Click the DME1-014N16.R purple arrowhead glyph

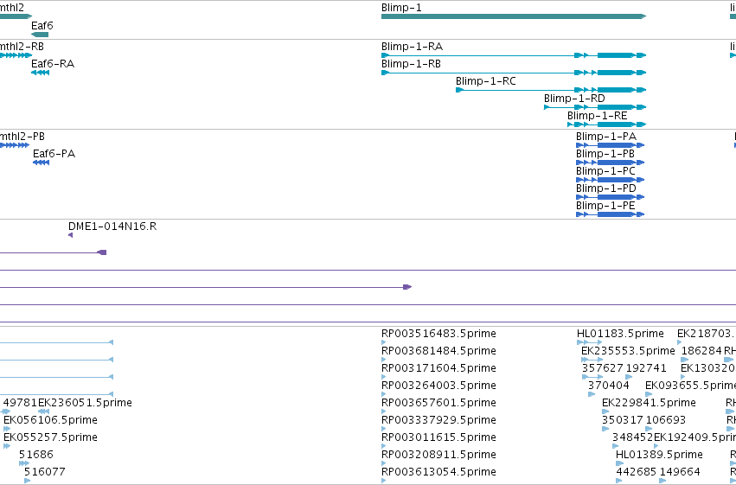pos(70,235)
